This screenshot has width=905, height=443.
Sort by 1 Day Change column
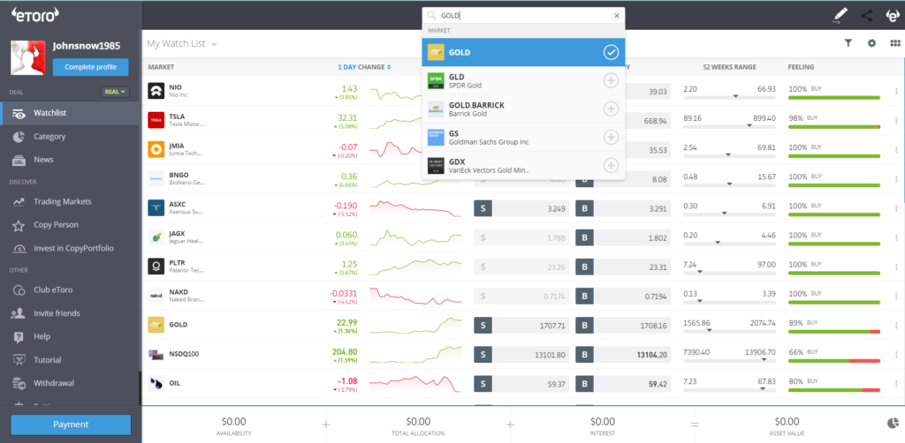click(364, 67)
